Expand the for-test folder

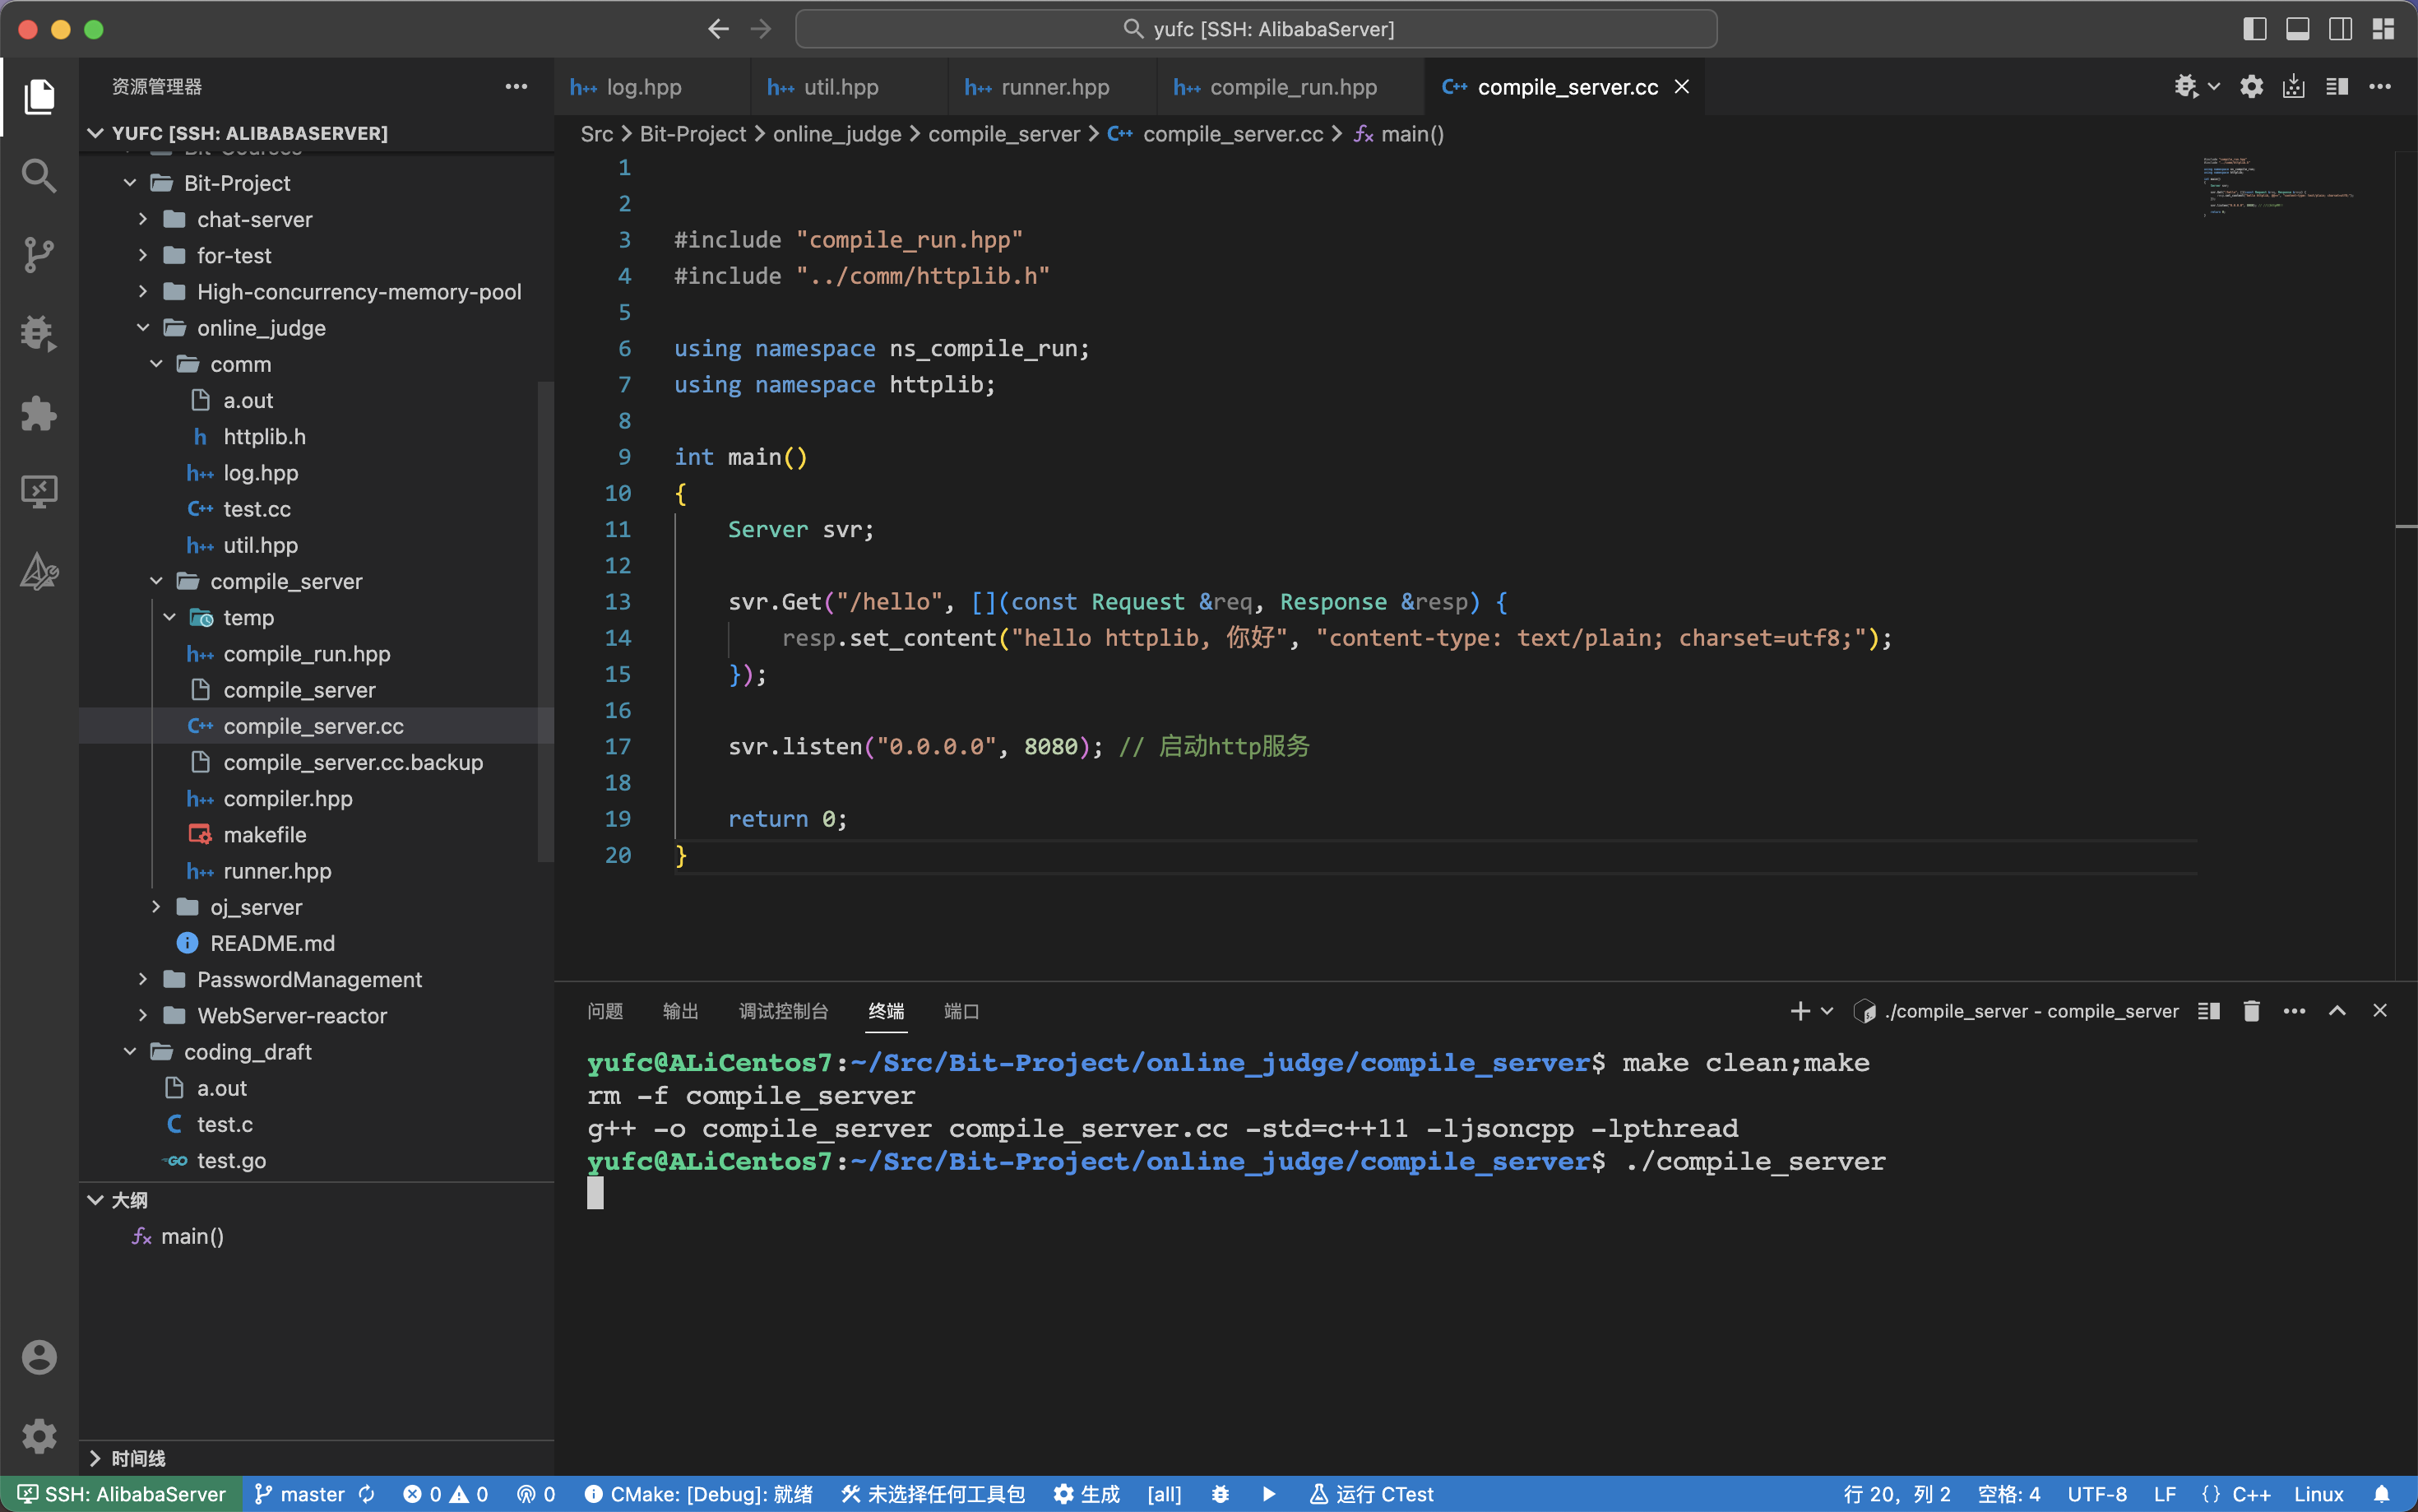(143, 255)
